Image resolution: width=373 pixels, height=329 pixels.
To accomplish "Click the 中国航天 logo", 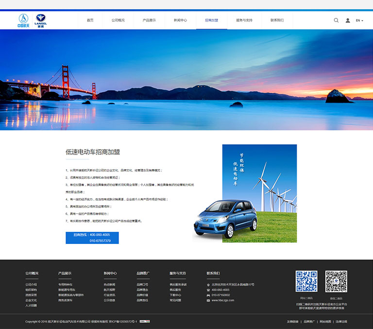I will [x=24, y=20].
